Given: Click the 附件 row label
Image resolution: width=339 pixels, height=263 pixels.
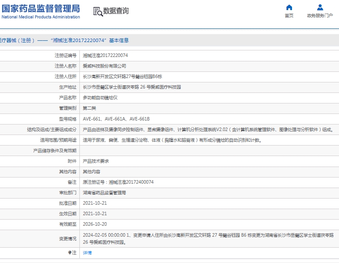Looking at the screenshot, I should point(72,161).
